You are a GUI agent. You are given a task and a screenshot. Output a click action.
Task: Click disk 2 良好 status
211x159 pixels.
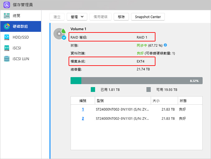[182, 118]
